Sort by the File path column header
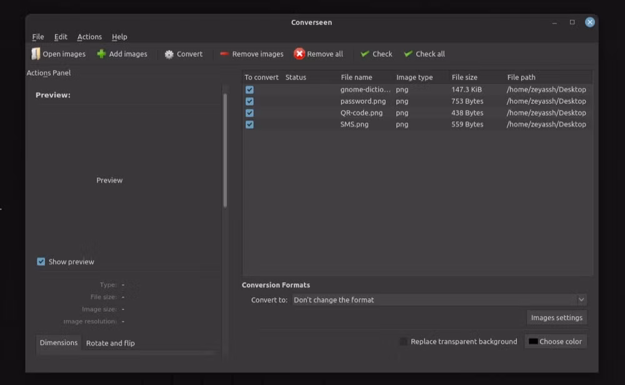Viewport: 625px width, 385px height. [521, 77]
